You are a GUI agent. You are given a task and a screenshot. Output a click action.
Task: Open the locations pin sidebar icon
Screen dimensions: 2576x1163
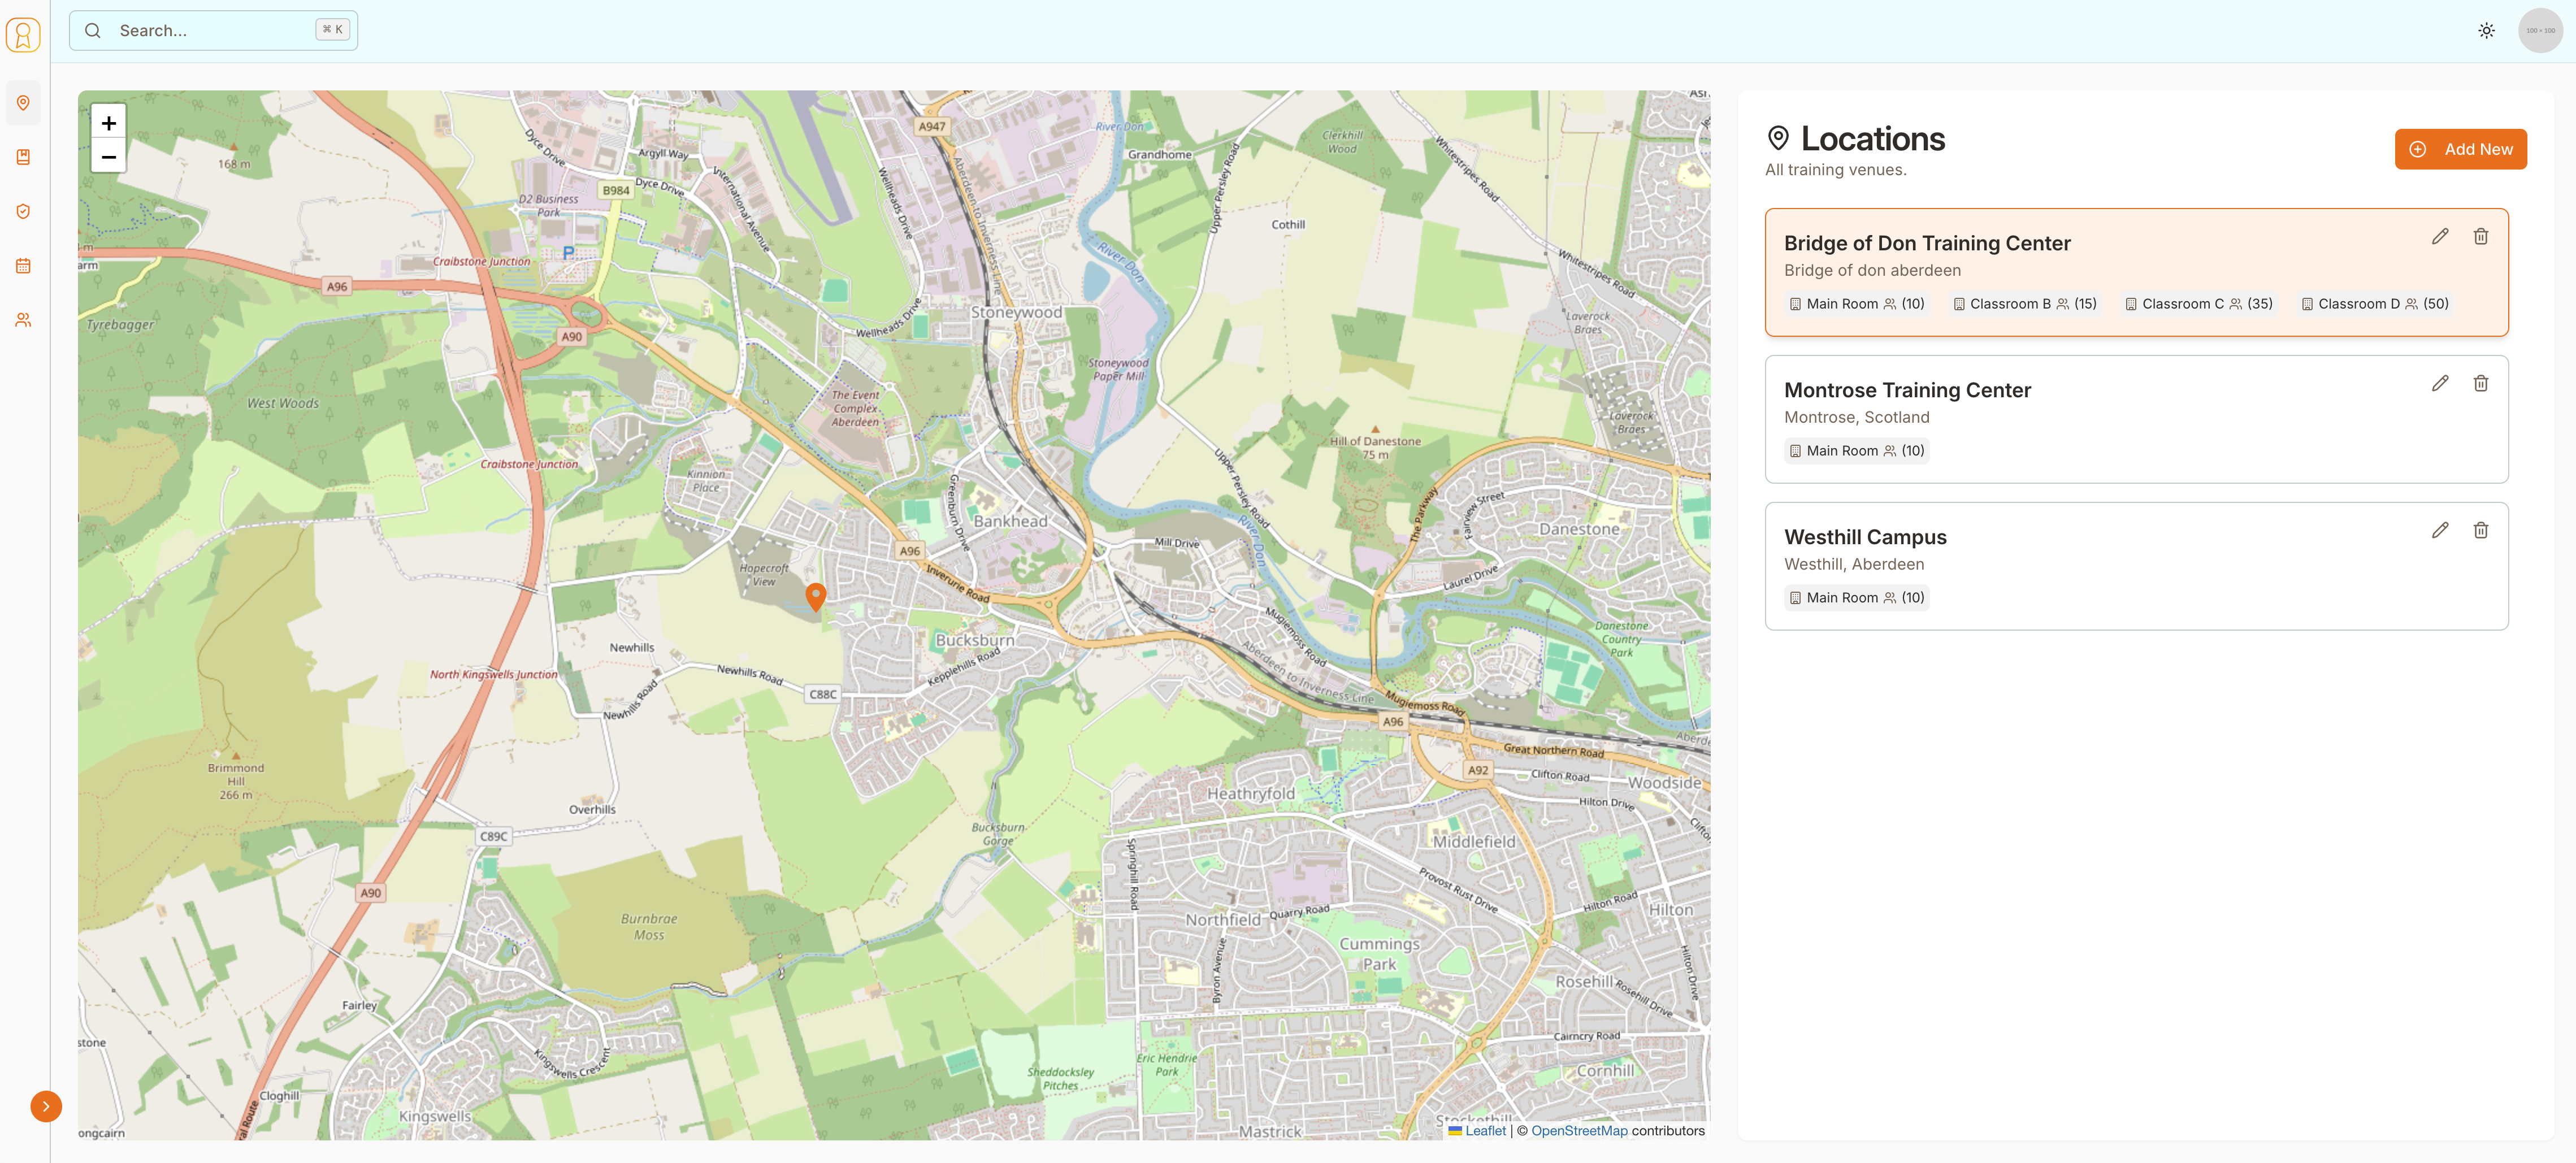(23, 103)
